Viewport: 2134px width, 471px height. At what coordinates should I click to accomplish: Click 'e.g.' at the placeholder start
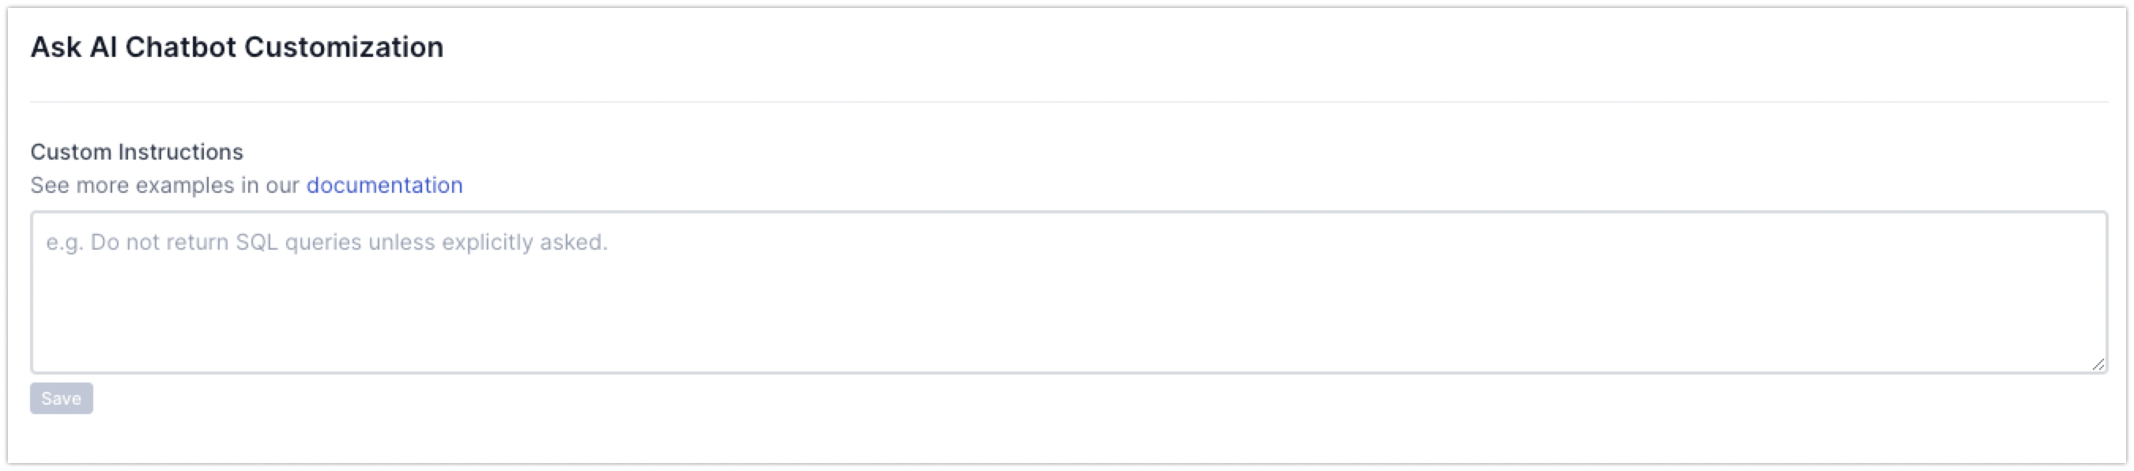coord(64,243)
